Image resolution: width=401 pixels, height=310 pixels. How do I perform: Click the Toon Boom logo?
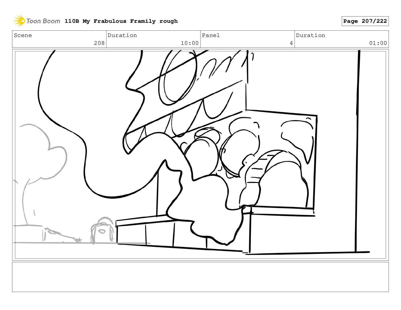click(37, 21)
